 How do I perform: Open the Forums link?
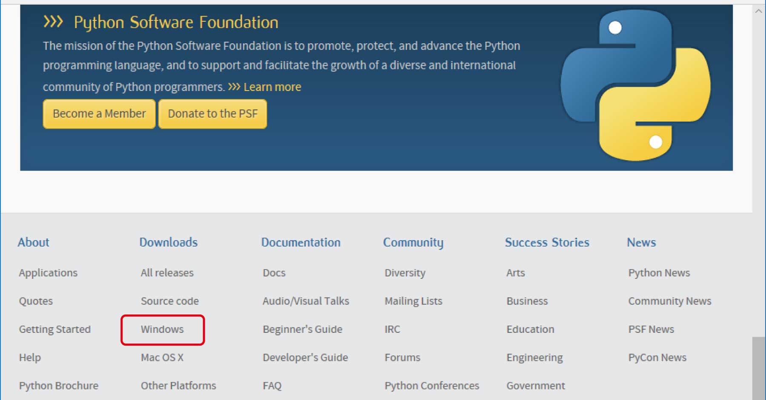403,357
